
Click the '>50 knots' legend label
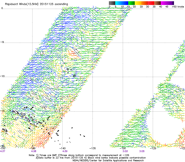[x=178, y=7]
